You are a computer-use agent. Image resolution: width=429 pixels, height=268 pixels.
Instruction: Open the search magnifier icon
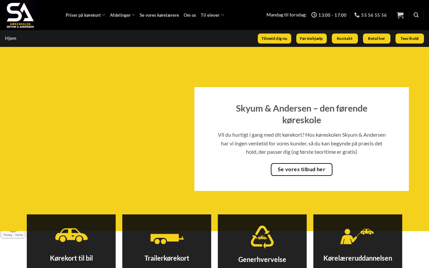pyautogui.click(x=416, y=15)
